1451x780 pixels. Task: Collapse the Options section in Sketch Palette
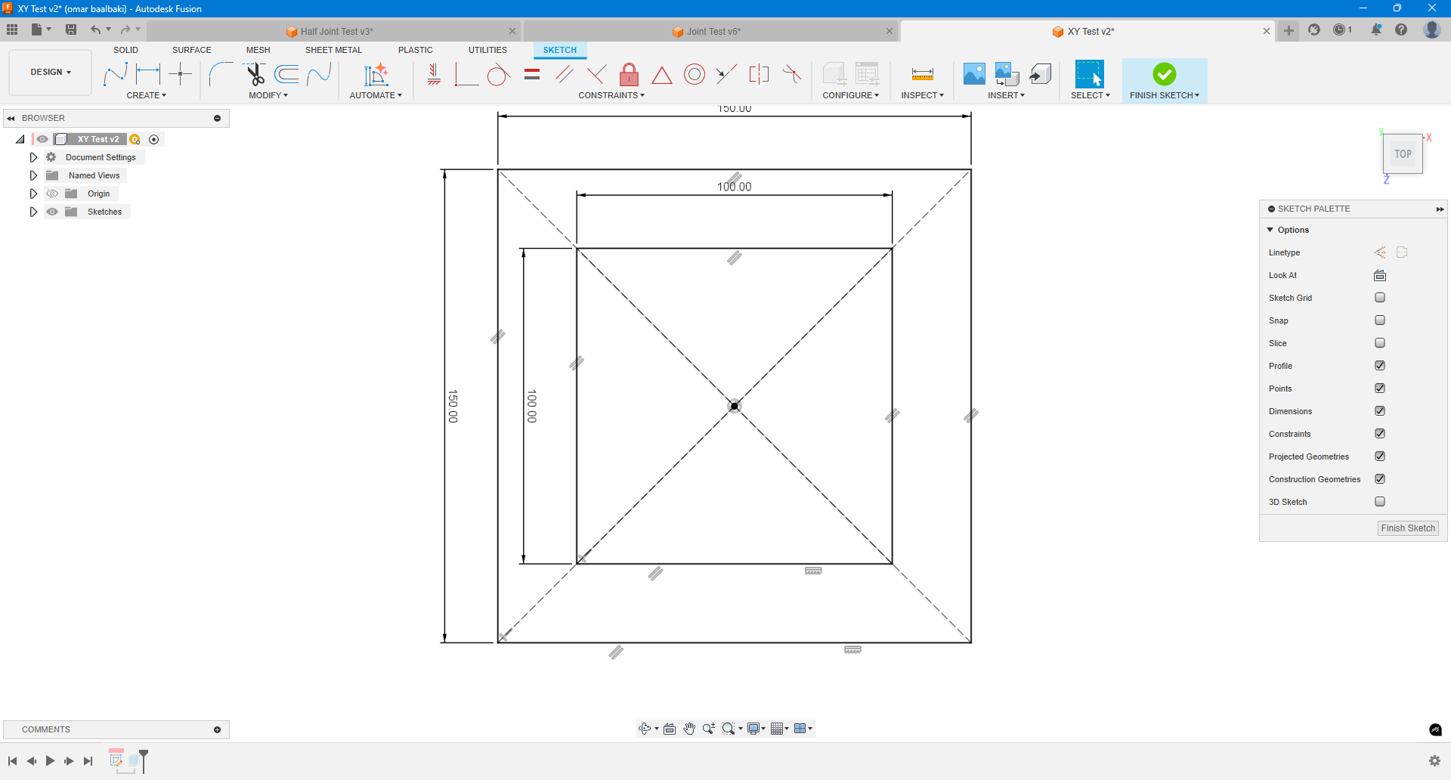click(x=1270, y=230)
